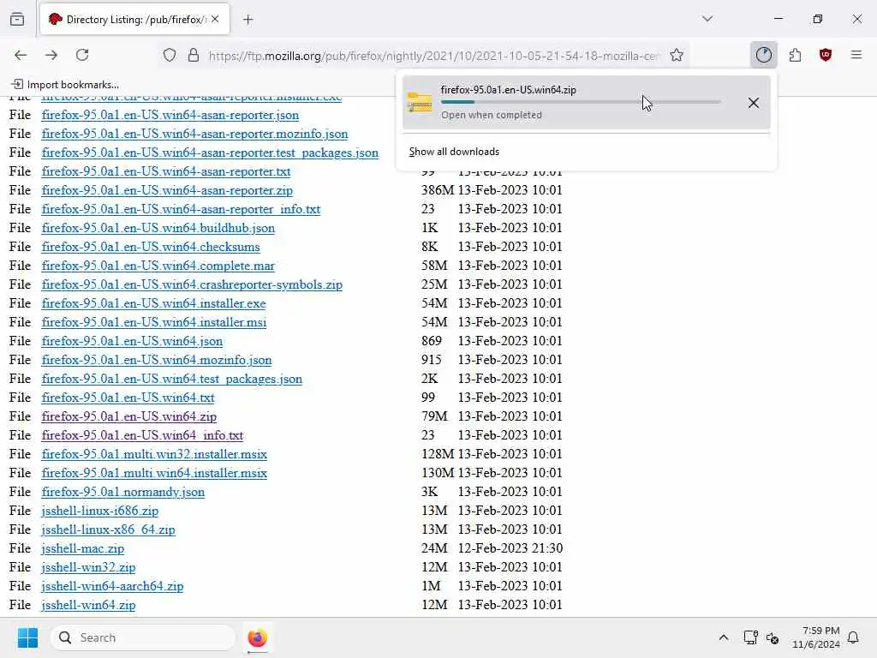The height and width of the screenshot is (658, 877).
Task: Click the 12-Feb-2023 21:30 date
Action: [510, 548]
